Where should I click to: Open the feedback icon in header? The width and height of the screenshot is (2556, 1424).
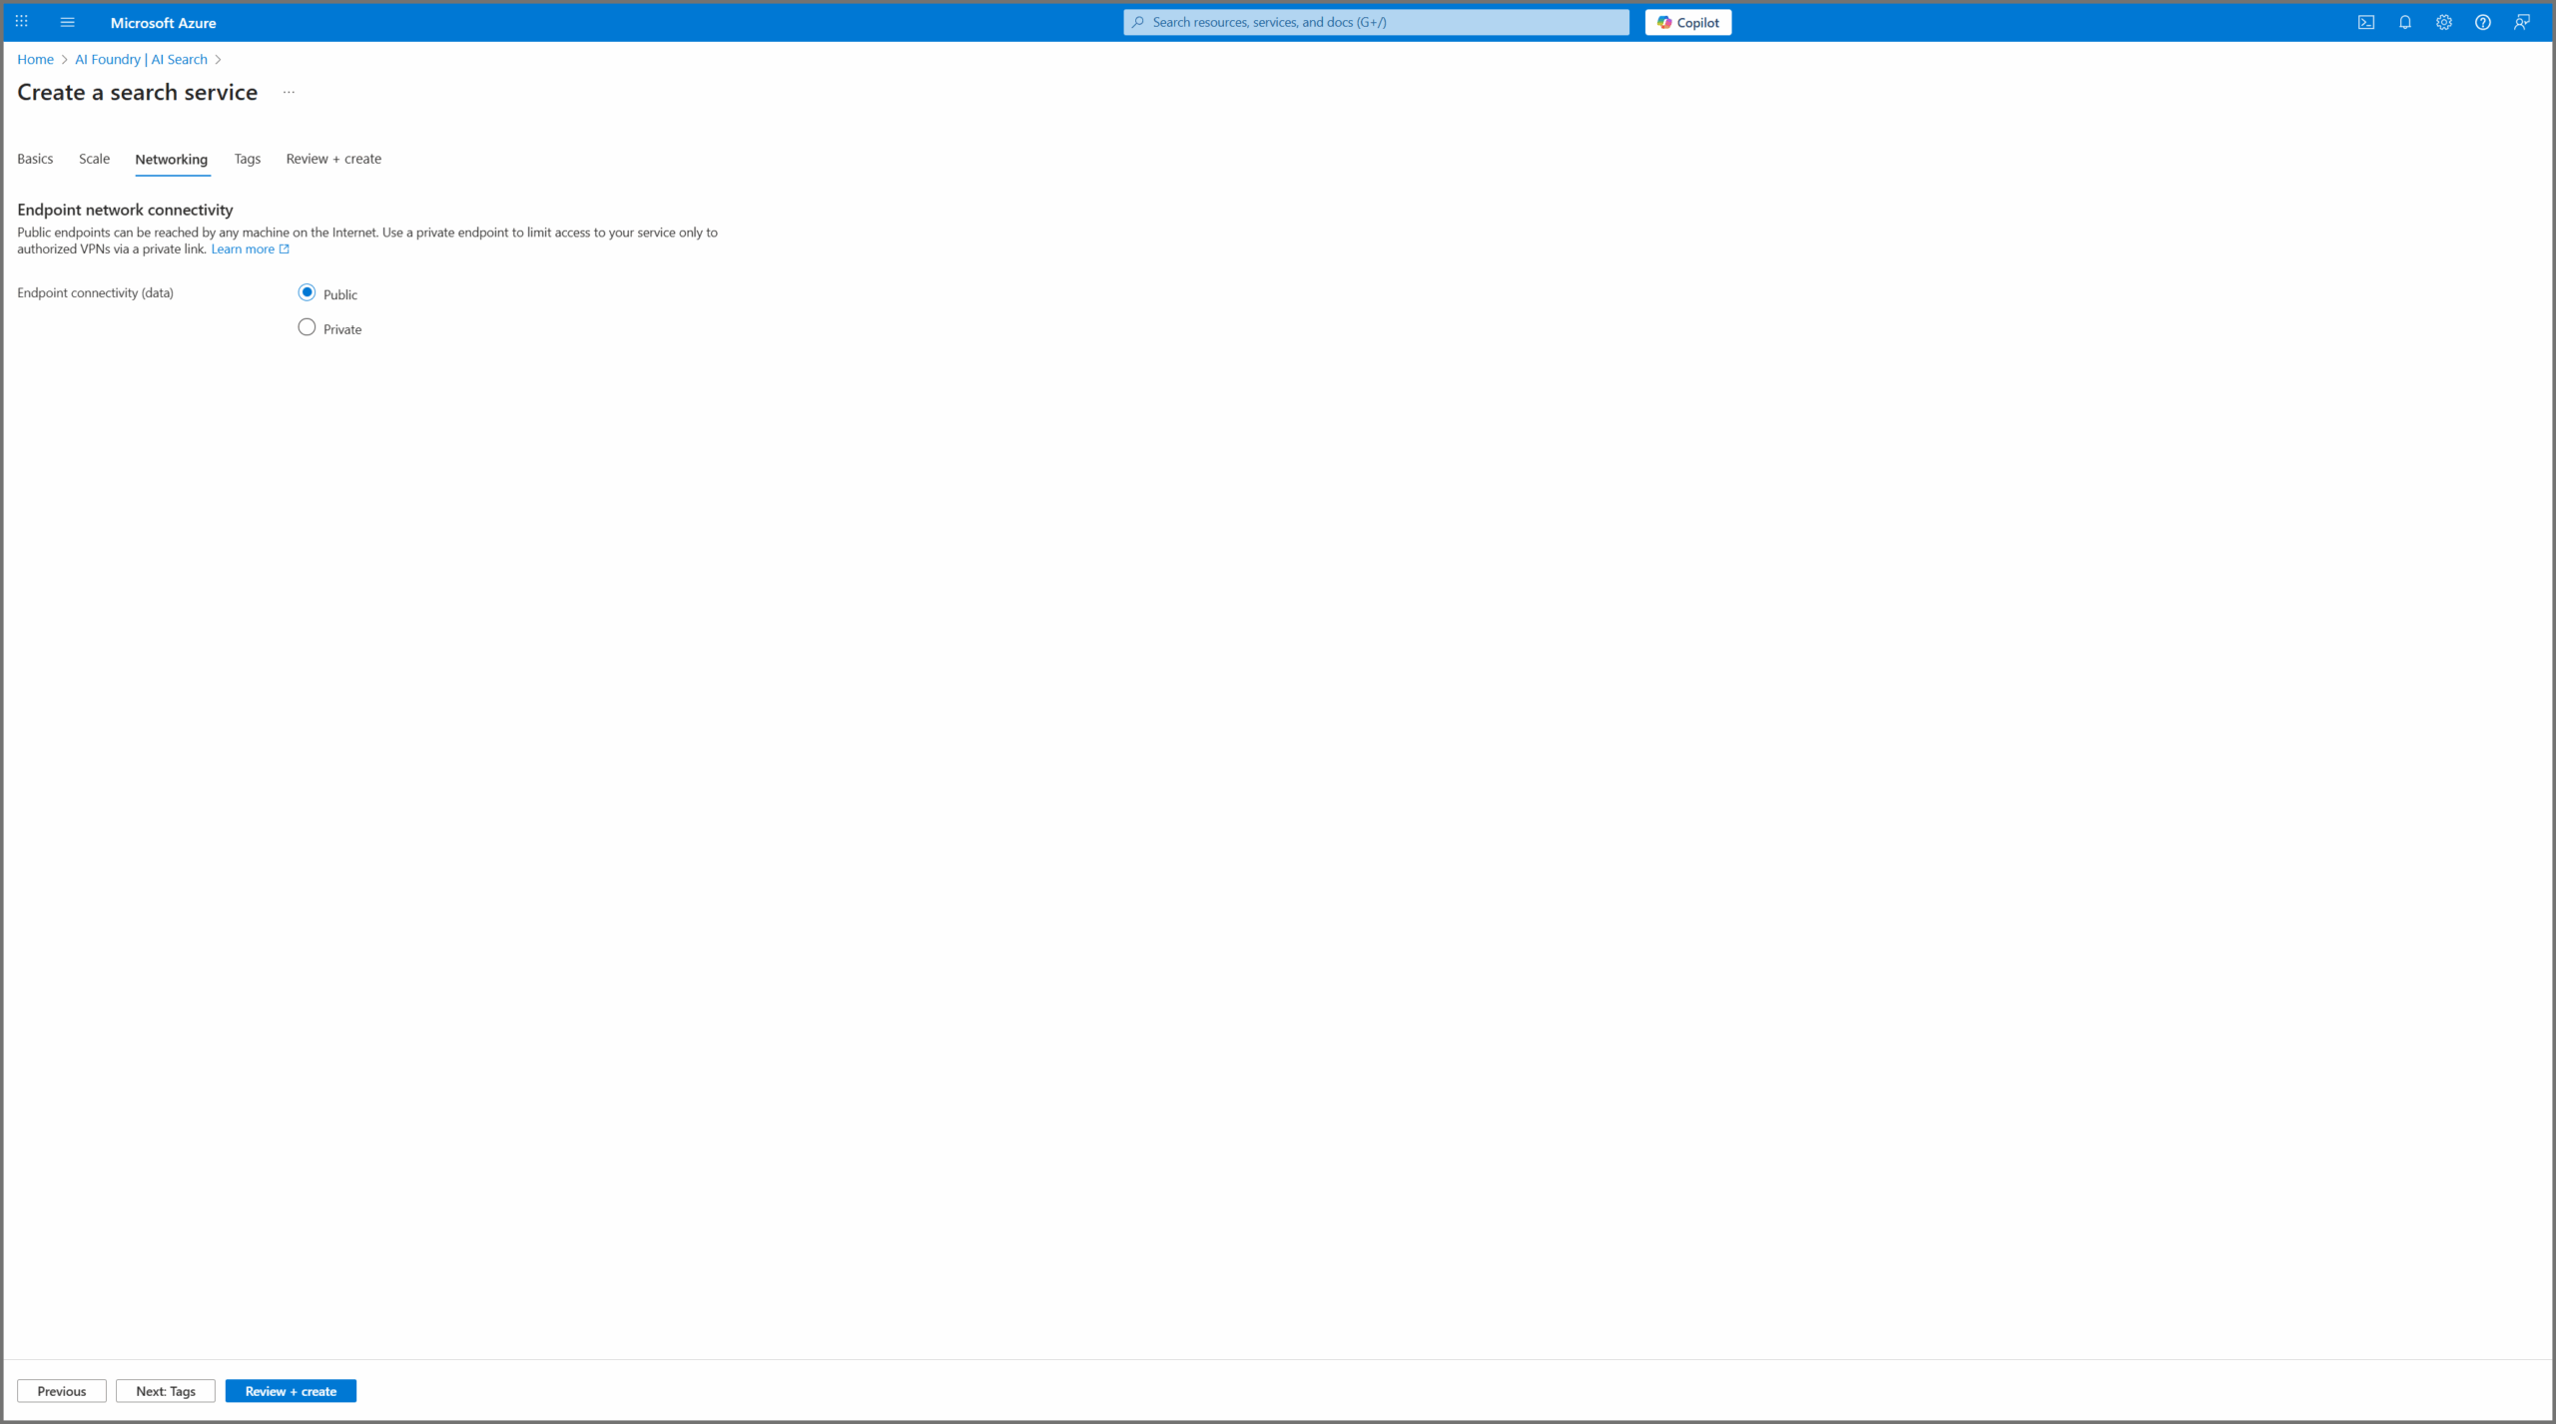[x=2521, y=22]
